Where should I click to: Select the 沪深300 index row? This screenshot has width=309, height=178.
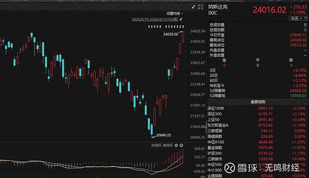pos(258,153)
